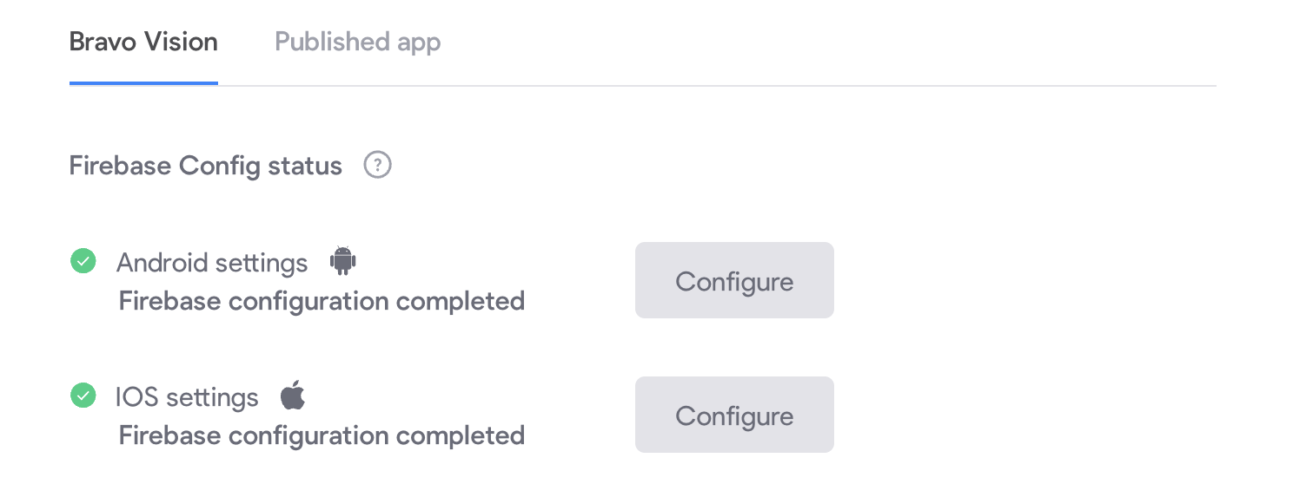This screenshot has height=484, width=1293.
Task: Click the word status in the heading
Action: [304, 166]
